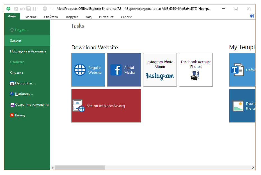Switch to the Сервис ribbon tab
The image size is (261, 175).
tap(126, 17)
